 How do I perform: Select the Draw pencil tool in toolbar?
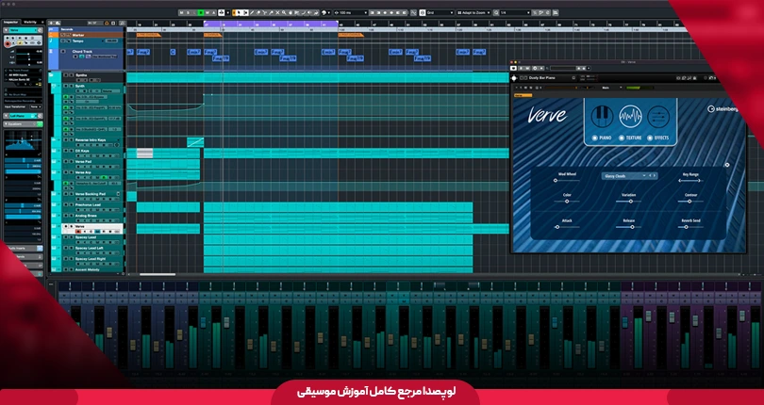253,12
